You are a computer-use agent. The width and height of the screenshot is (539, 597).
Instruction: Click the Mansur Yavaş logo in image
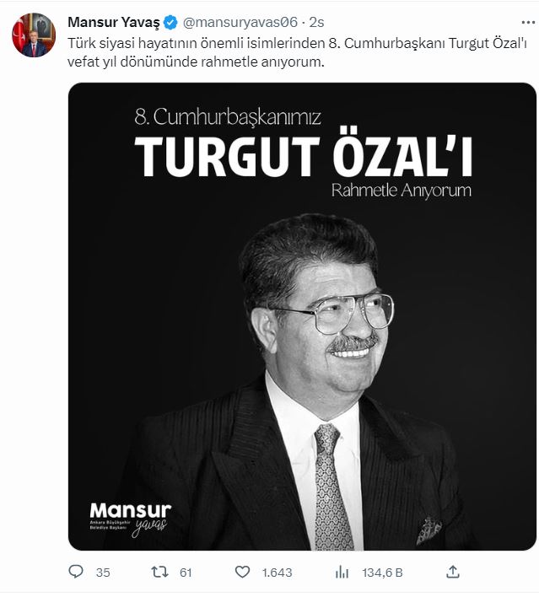coord(130,519)
